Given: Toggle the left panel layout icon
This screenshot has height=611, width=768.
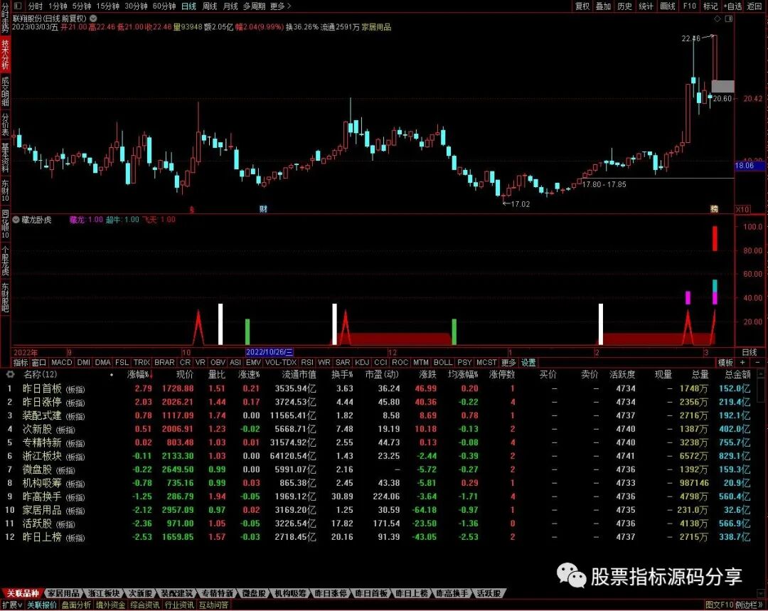Looking at the screenshot, I should pos(18,6).
